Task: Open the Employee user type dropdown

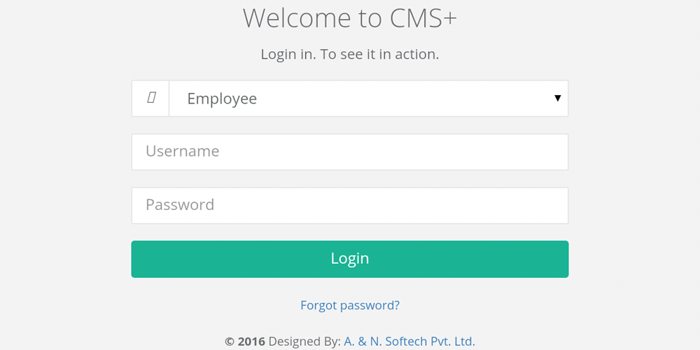Action: 368,99
